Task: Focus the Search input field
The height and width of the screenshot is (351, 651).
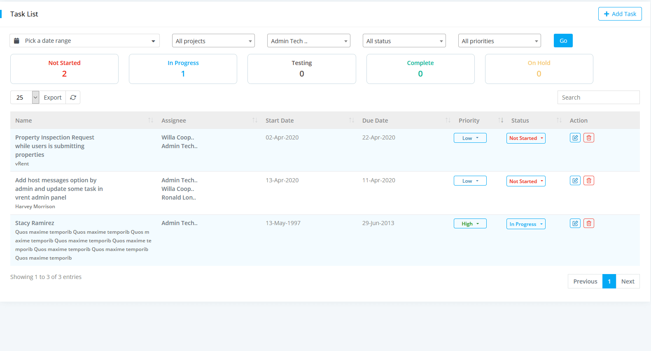Action: pos(598,98)
